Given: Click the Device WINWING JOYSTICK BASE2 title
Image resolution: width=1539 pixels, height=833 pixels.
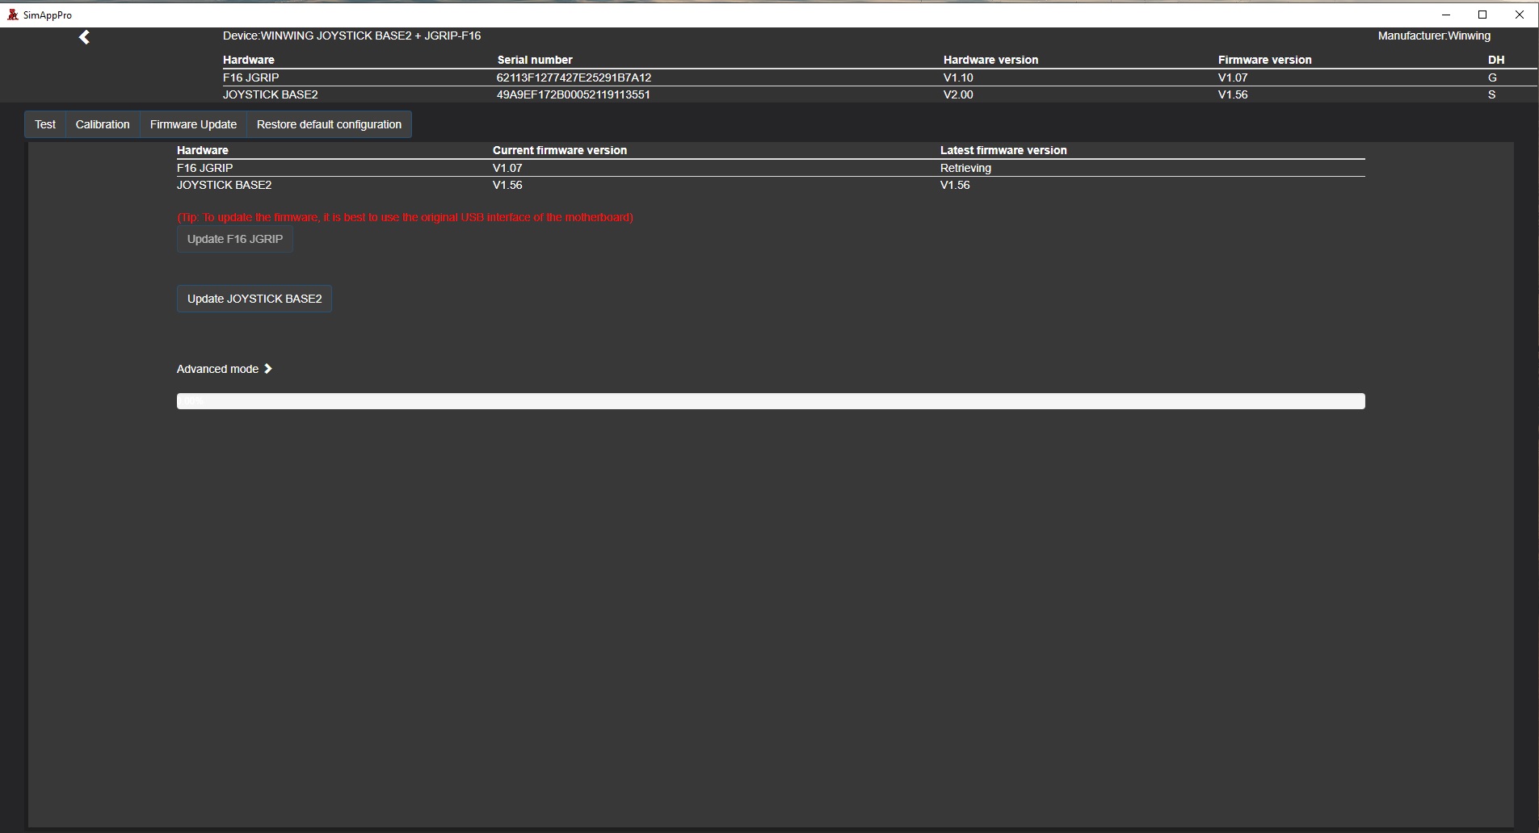Looking at the screenshot, I should 352,36.
